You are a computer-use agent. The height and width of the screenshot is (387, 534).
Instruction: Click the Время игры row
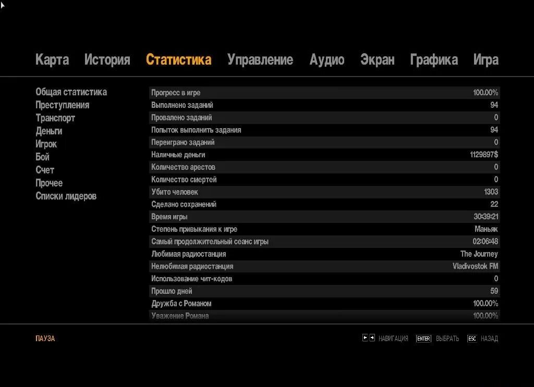coord(324,217)
